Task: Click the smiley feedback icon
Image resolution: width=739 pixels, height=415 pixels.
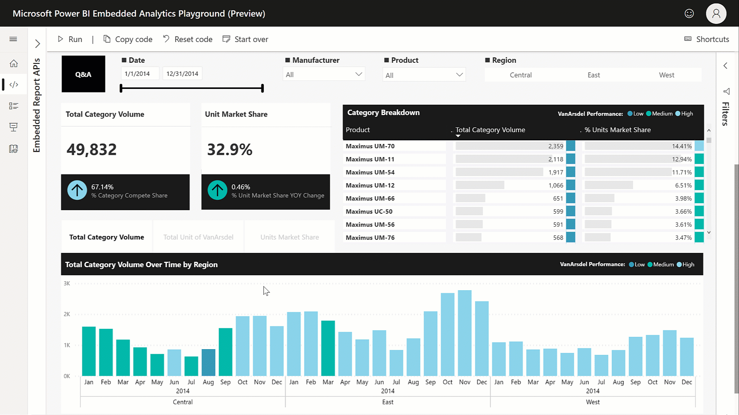Action: [689, 13]
